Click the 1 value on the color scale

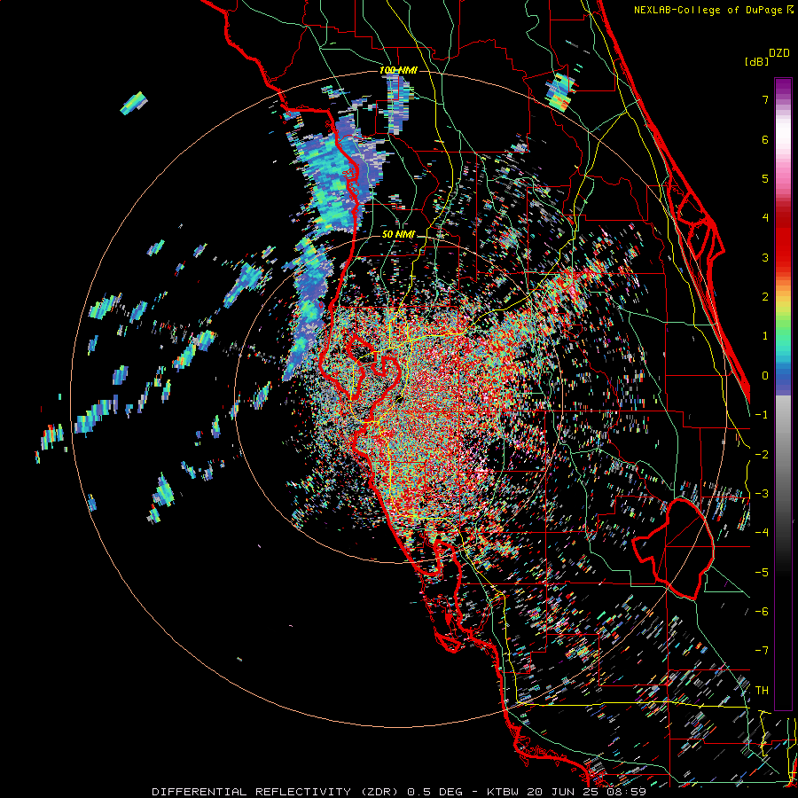tap(765, 336)
